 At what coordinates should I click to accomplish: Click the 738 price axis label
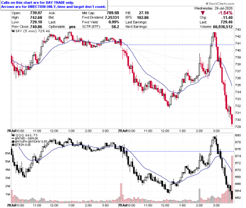(x=238, y=64)
